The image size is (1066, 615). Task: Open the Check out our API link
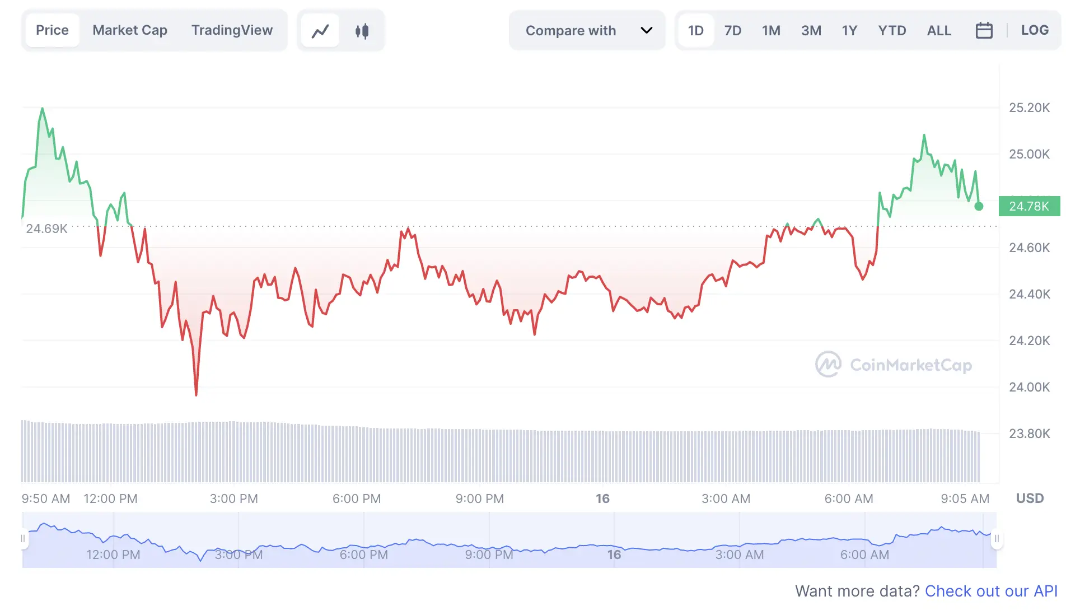point(991,591)
